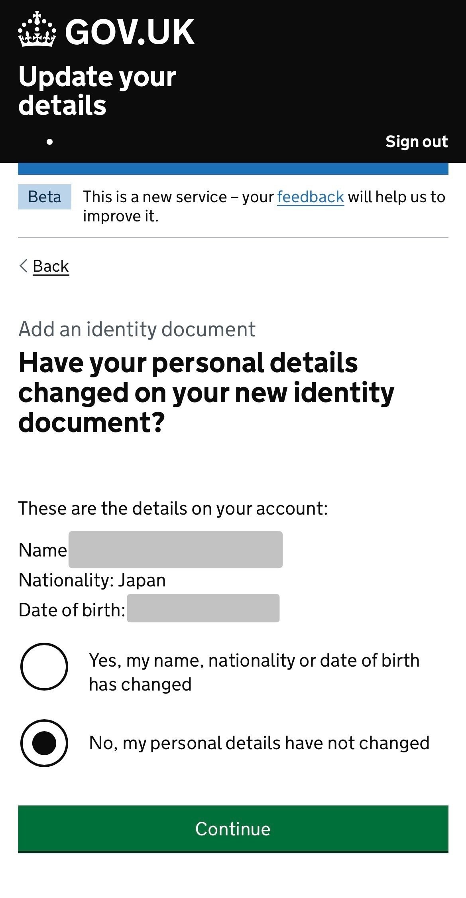Click the Back link arrow symbol
466x898 pixels.
coord(24,266)
